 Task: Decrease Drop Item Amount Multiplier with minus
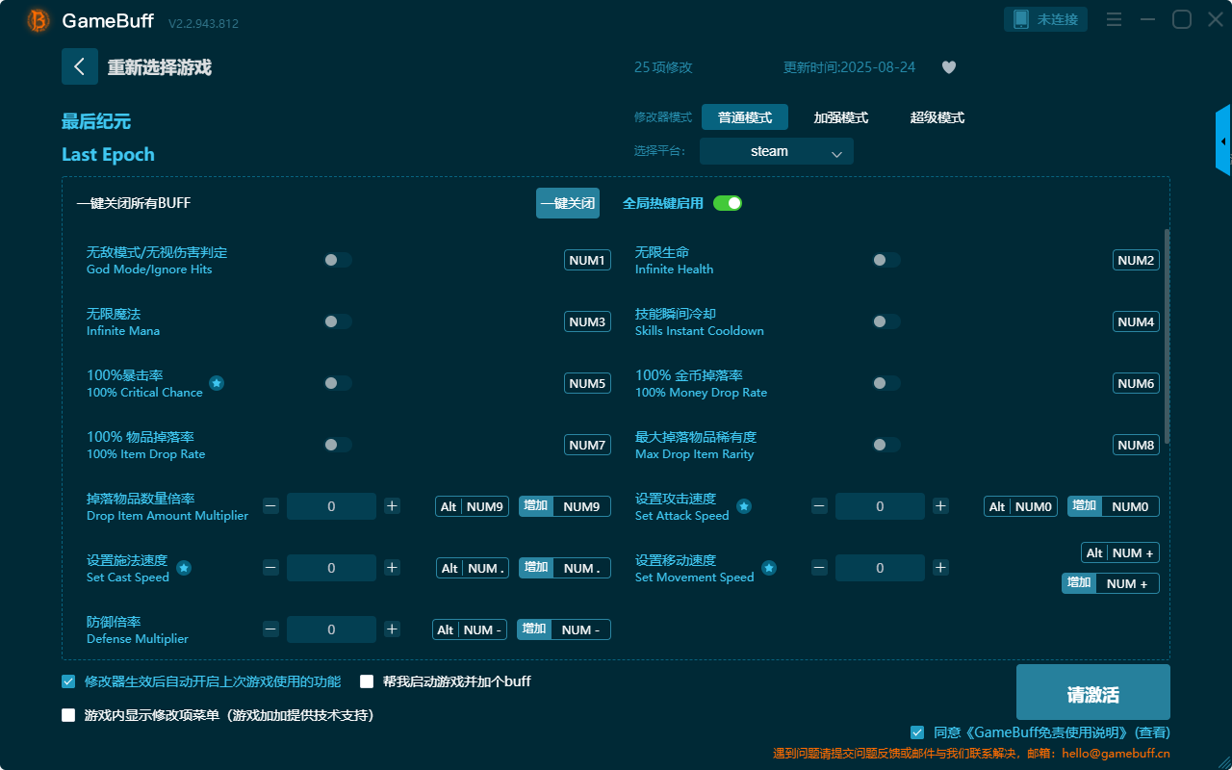271,506
